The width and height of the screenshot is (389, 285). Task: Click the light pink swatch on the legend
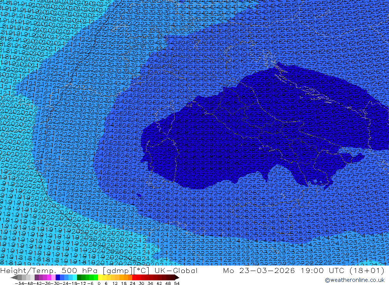pyautogui.click(x=53, y=278)
